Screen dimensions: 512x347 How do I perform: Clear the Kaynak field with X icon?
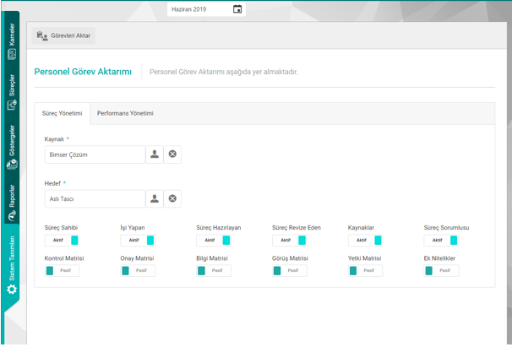pyautogui.click(x=172, y=155)
